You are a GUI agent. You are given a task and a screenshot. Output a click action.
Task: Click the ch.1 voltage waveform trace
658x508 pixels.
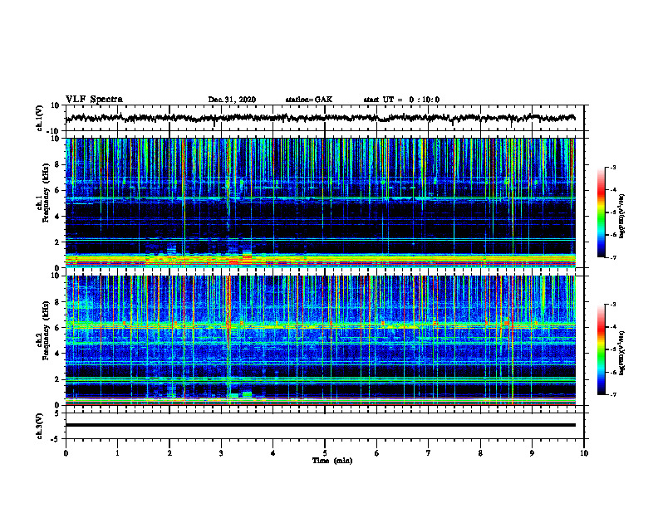tap(321, 118)
